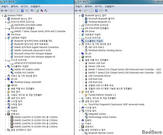
Task: Click the Help icon in the left toolbar
Action: tap(22, 11)
